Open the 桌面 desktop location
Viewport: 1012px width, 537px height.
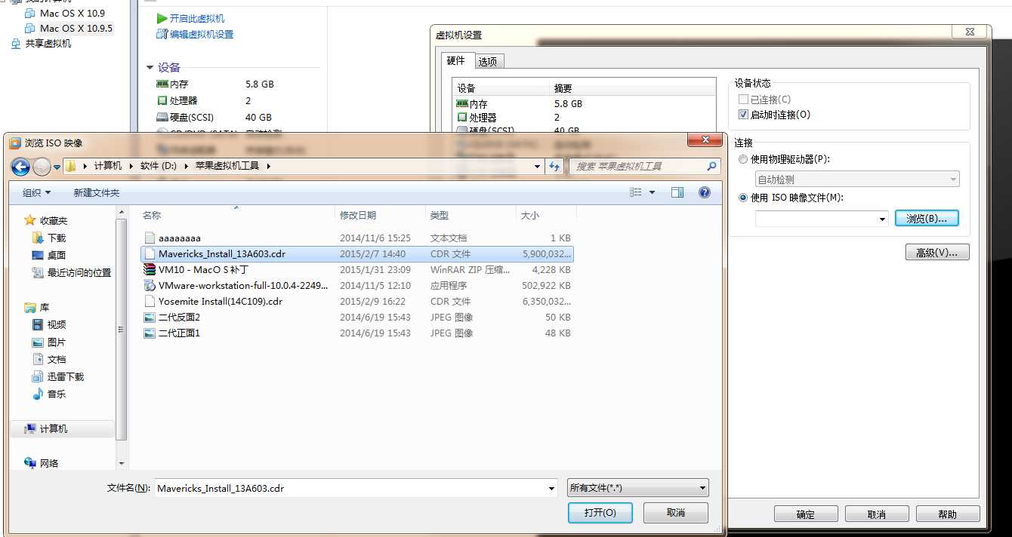[50, 255]
